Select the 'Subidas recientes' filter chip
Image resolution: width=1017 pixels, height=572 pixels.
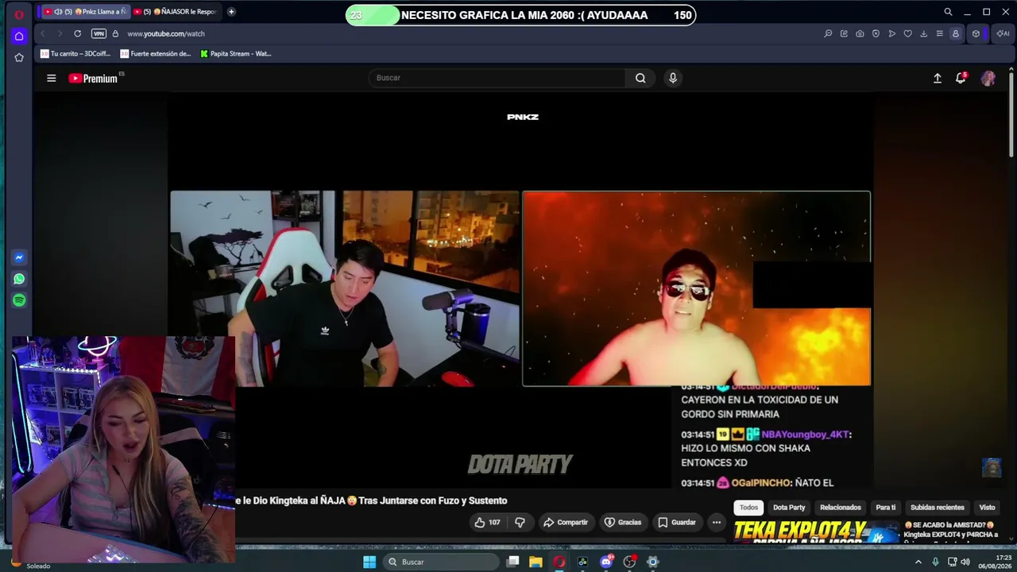[x=938, y=507]
